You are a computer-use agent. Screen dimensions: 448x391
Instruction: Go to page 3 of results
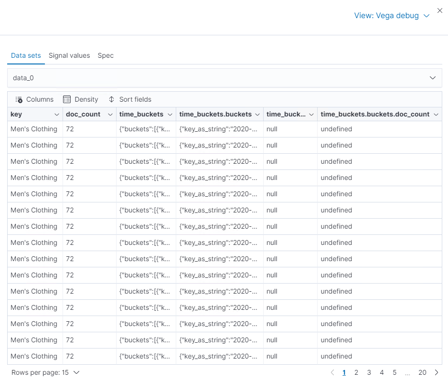click(369, 372)
